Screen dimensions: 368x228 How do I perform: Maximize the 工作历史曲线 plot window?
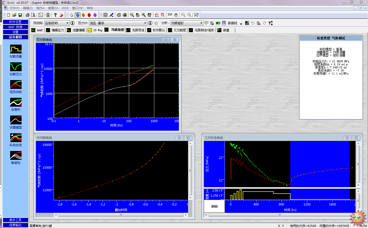[347, 138]
